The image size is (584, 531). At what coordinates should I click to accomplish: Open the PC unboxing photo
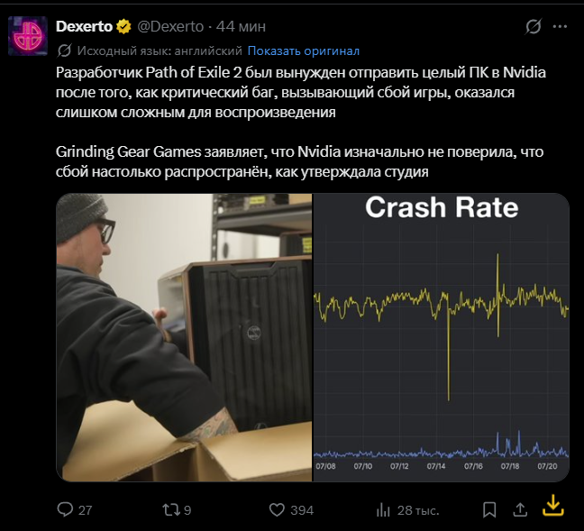click(x=184, y=337)
